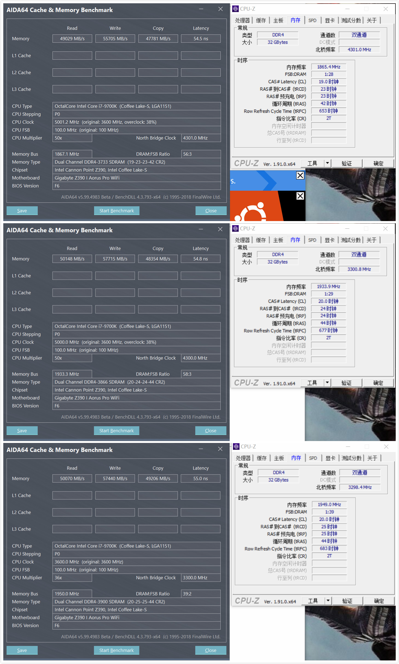Close the orange Ubuntu ad with its X
This screenshot has width=399, height=664.
(300, 196)
